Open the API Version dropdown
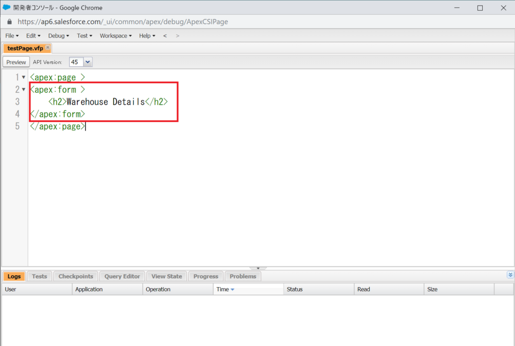 pos(88,62)
